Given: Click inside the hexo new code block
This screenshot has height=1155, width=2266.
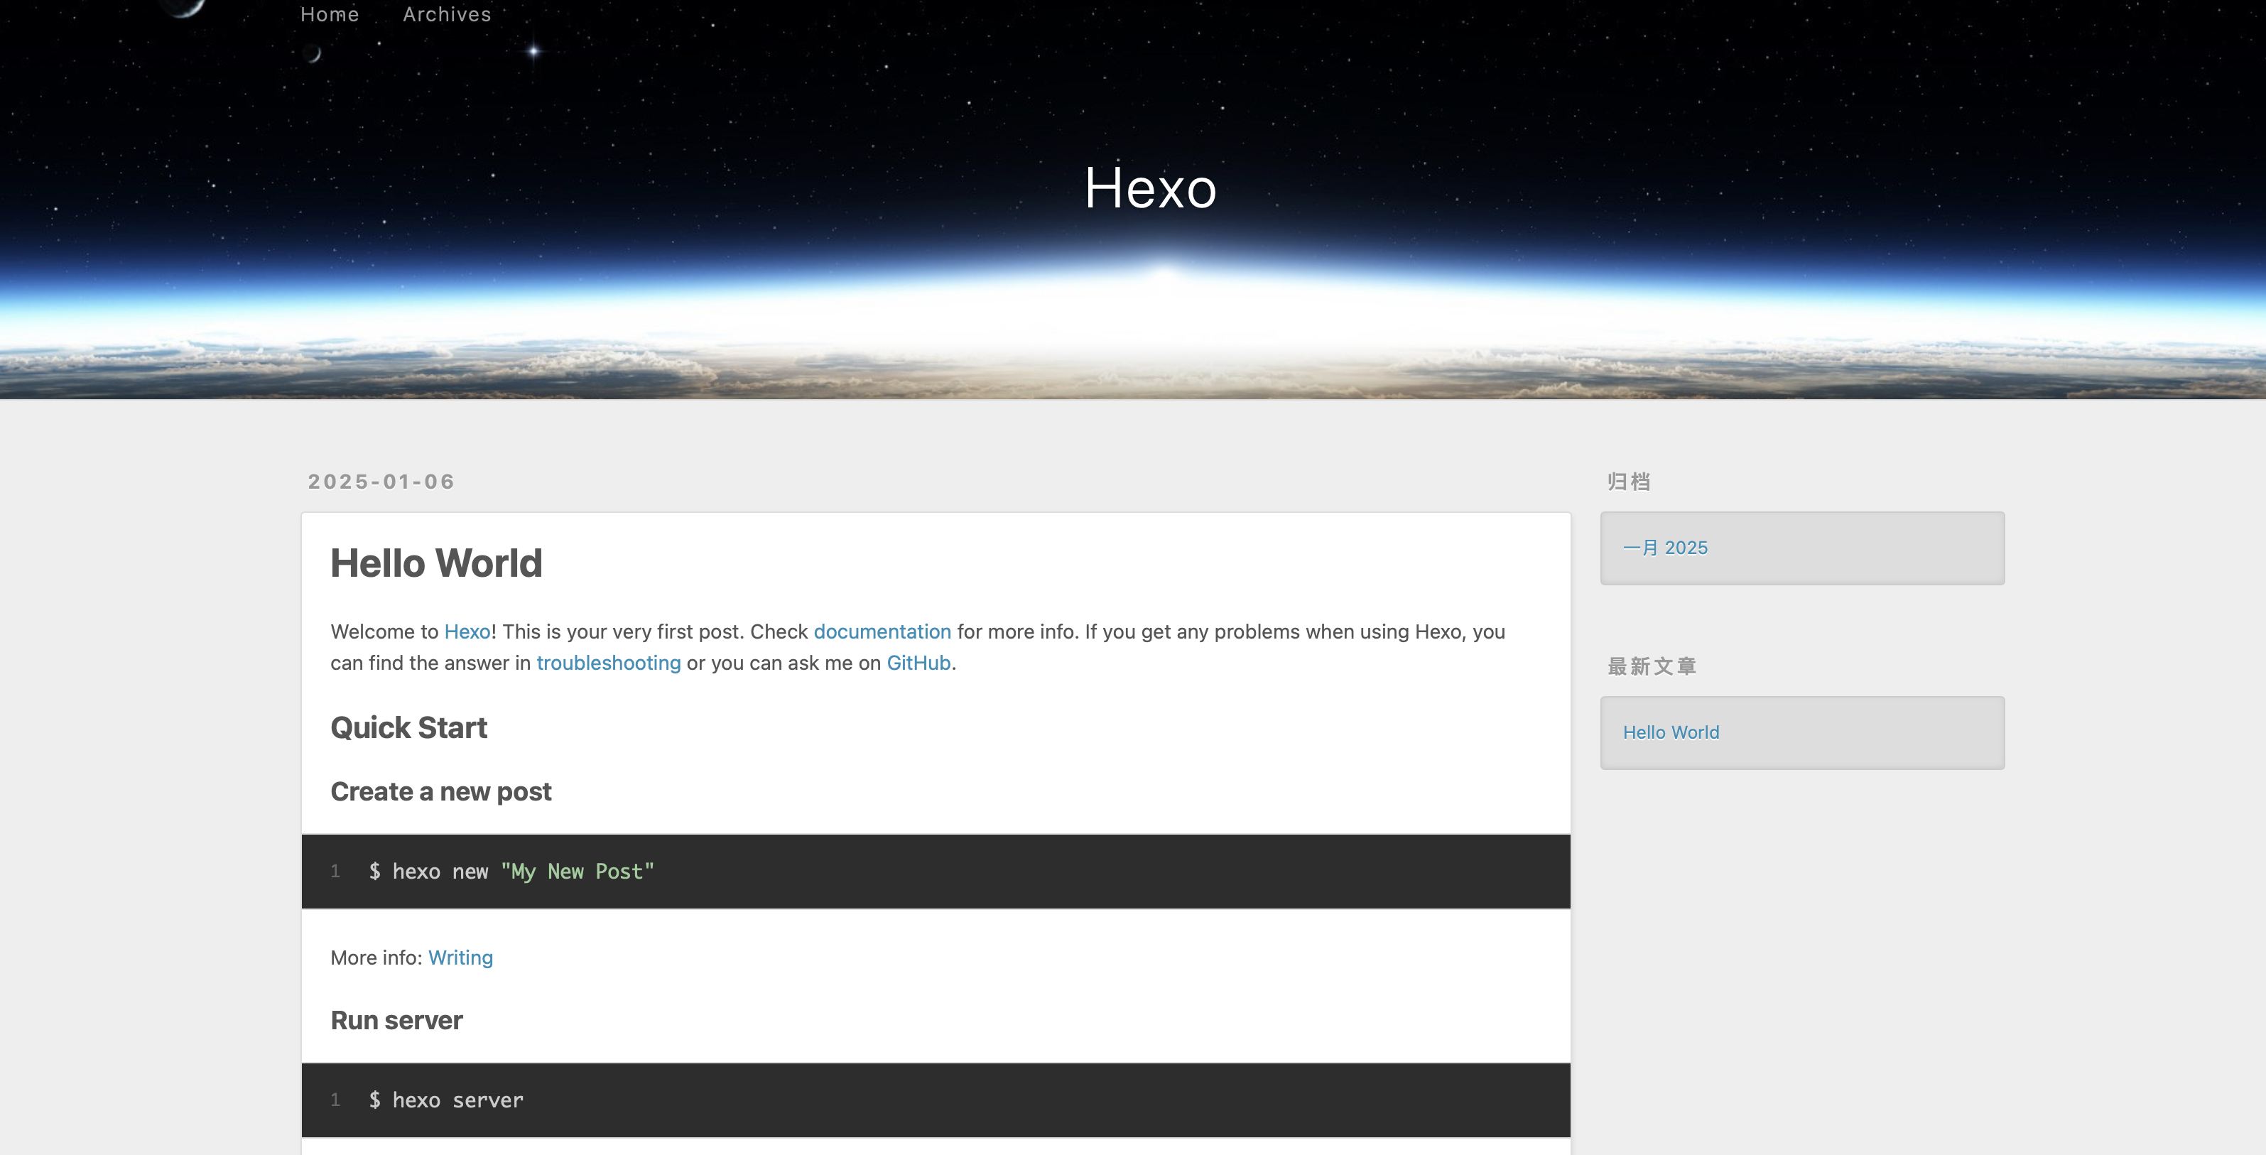Looking at the screenshot, I should 440,872.
